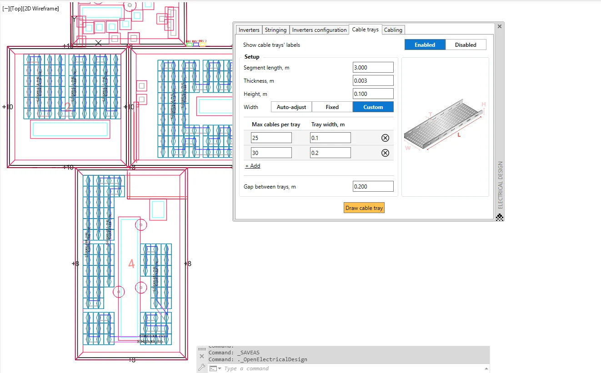Edit max cables field showing 25
Image resolution: width=601 pixels, height=373 pixels.
click(271, 138)
